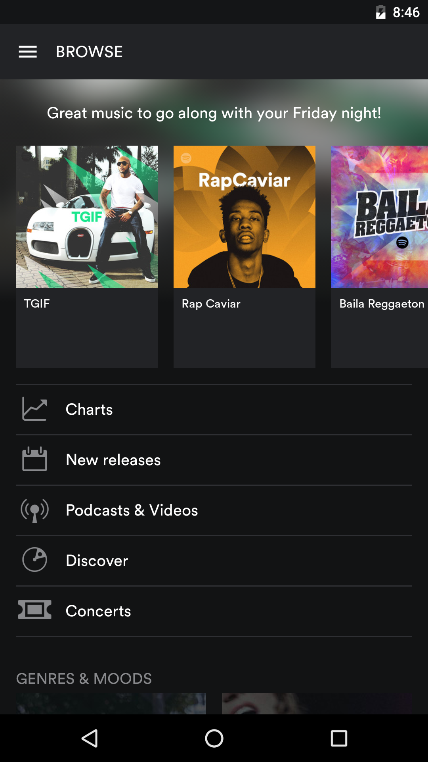Open the Charts menu entry

coord(89,410)
